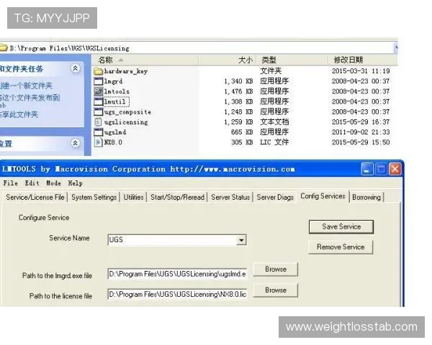432x345 pixels.
Task: Click the lmgrd application icon
Action: [x=99, y=81]
